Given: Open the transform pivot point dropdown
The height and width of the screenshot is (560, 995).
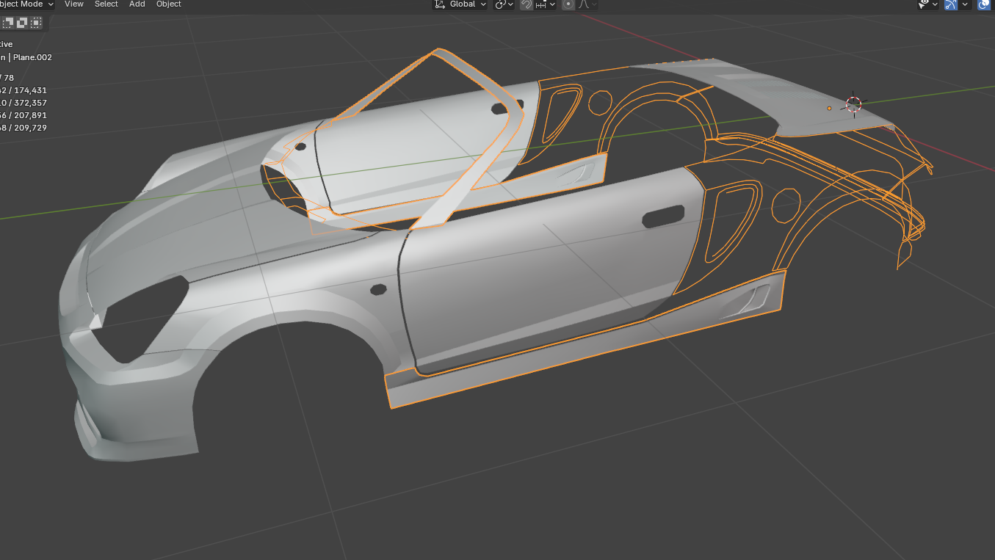Looking at the screenshot, I should coord(504,4).
